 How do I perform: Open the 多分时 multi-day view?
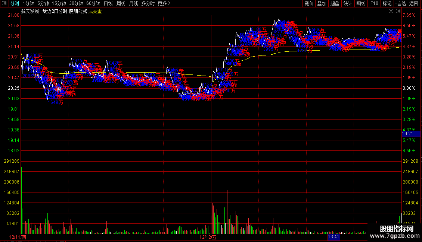point(148,3)
